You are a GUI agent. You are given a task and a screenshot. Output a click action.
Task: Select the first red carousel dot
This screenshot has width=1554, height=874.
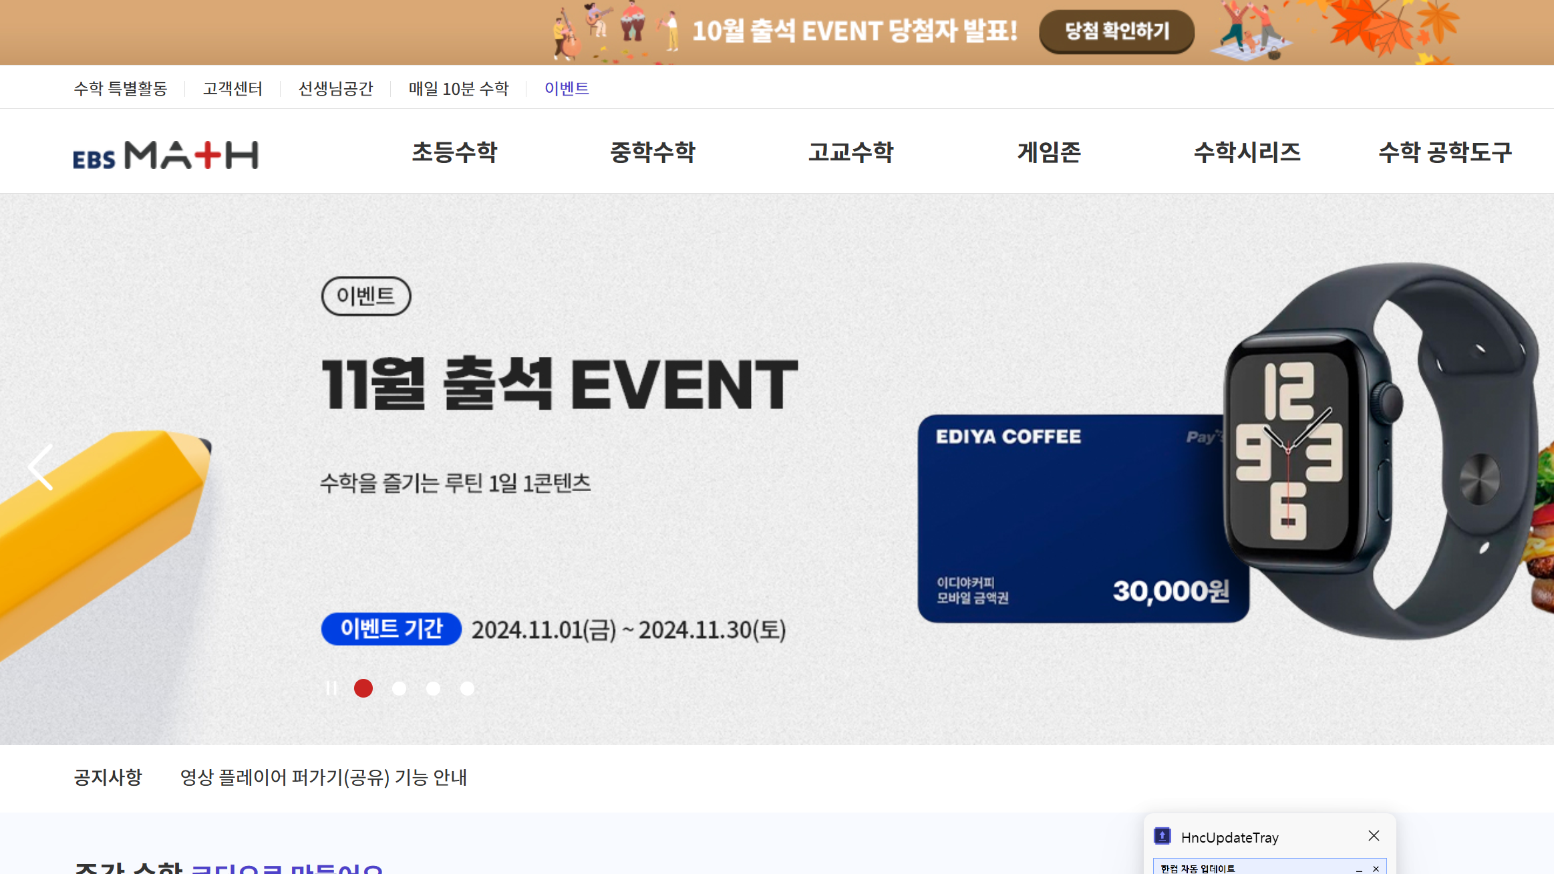coord(363,688)
